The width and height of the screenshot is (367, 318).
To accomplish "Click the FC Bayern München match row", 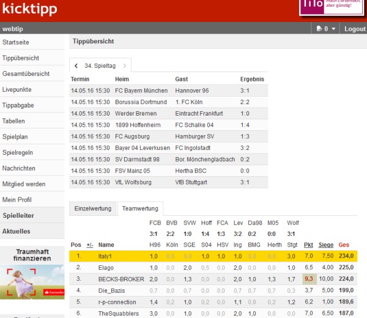I will 169,91.
